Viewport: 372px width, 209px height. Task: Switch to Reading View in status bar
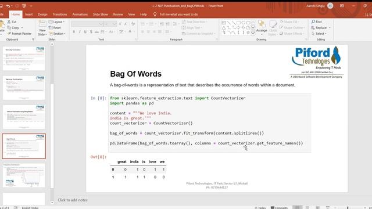click(x=318, y=208)
